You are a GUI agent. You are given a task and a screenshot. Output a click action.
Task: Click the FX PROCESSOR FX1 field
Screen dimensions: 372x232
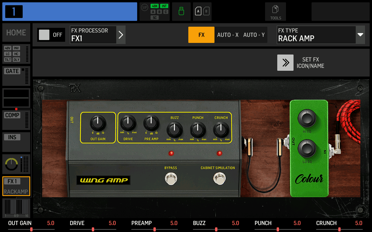(x=93, y=35)
